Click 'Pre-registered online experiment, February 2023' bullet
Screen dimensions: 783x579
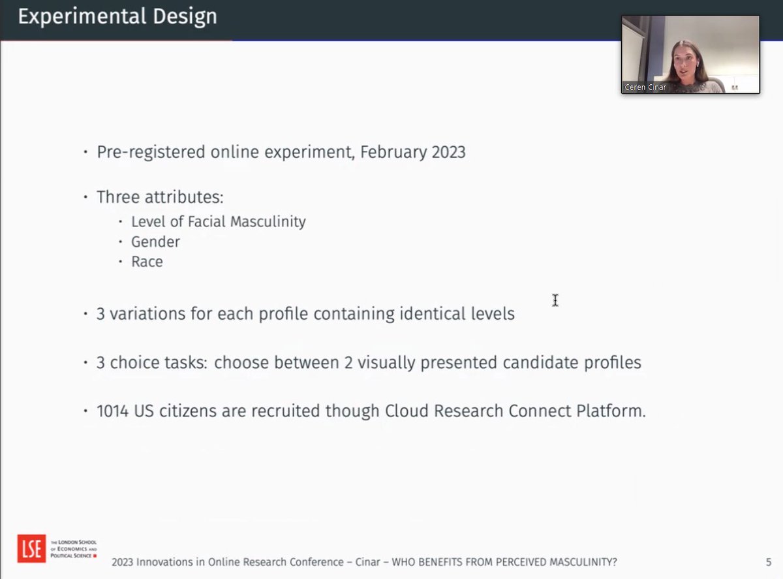(x=281, y=152)
